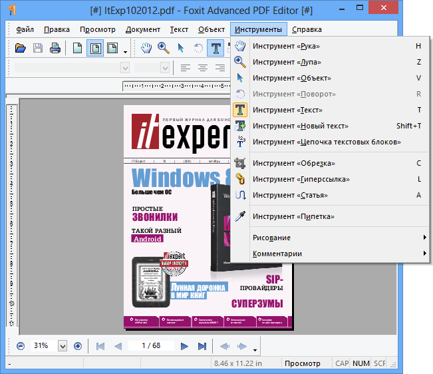The image size is (433, 374).
Task: Choose Инструмент «Пипетка» menu entry
Action: click(x=331, y=216)
